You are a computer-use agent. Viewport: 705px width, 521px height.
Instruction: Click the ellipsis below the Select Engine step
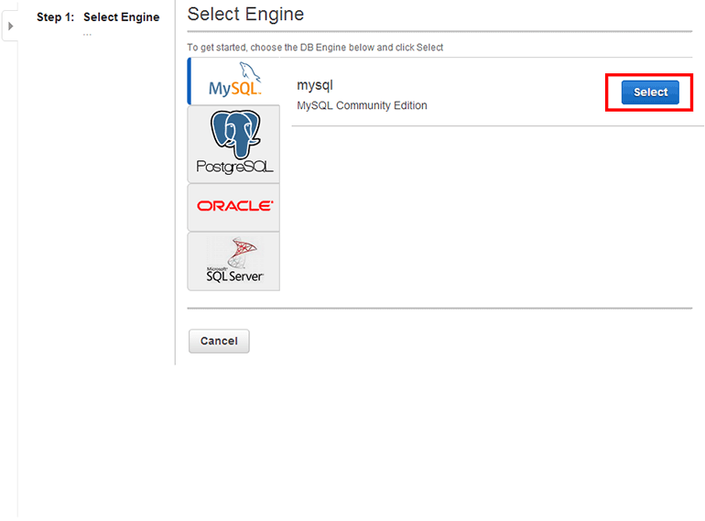87,33
